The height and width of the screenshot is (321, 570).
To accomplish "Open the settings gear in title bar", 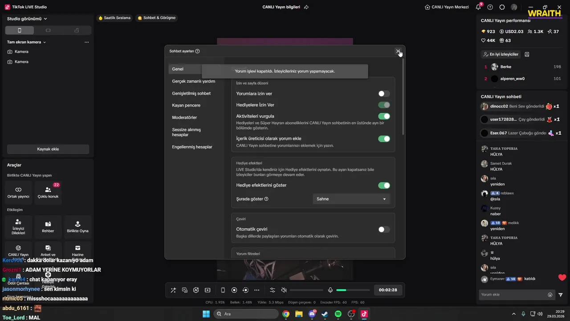I will [x=502, y=7].
